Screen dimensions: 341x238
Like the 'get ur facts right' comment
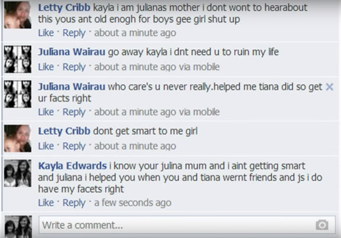(46, 112)
